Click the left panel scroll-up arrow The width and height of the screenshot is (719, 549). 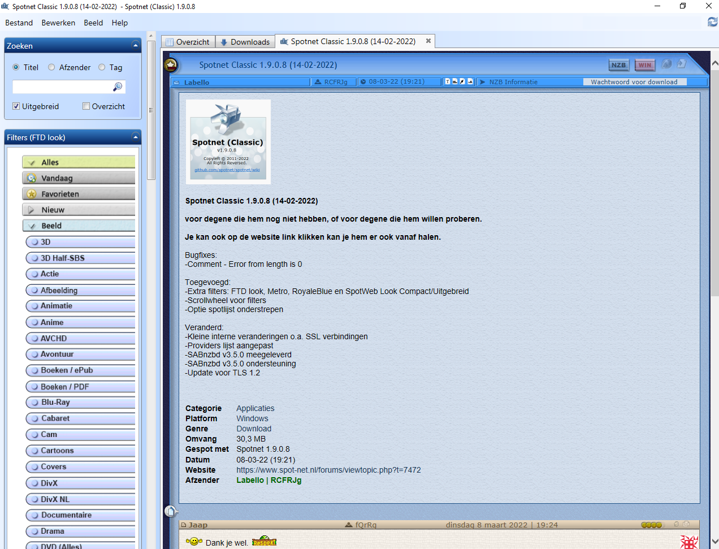tap(151, 36)
